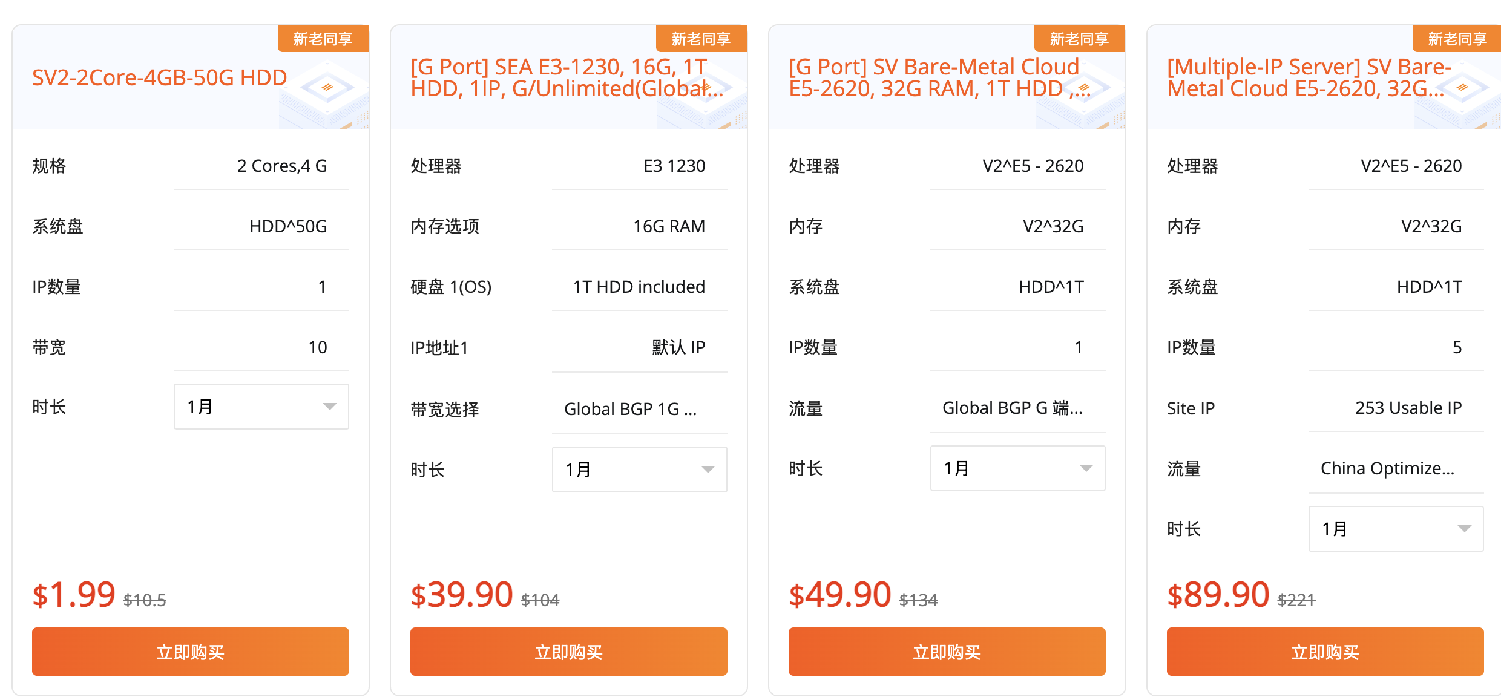Click the 新老同享 badge on the G Port E5-2620 card
1501x697 pixels.
point(1080,38)
